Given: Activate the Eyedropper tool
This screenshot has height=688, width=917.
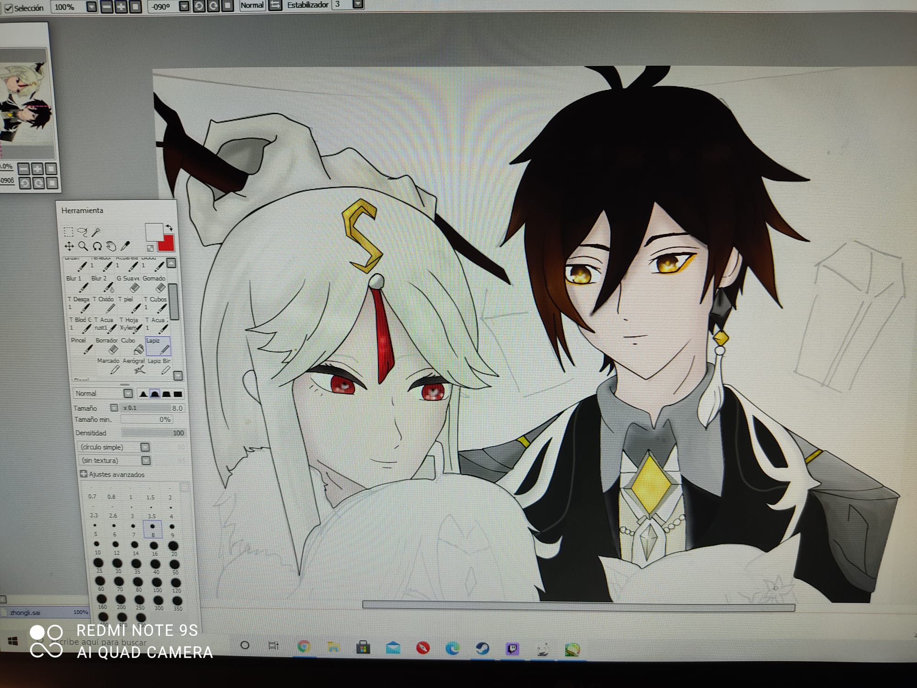Looking at the screenshot, I should point(125,246).
